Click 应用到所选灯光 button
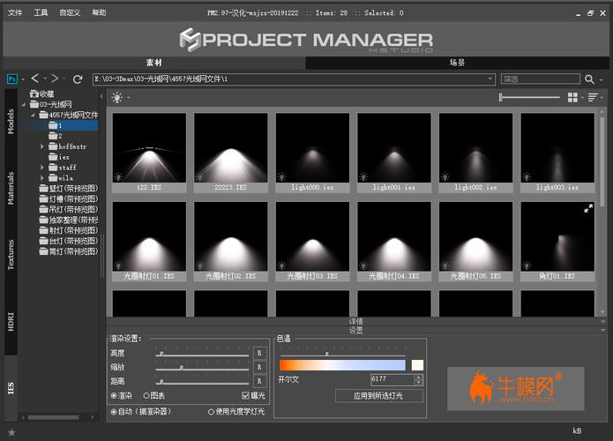The height and width of the screenshot is (441, 613). [x=378, y=396]
